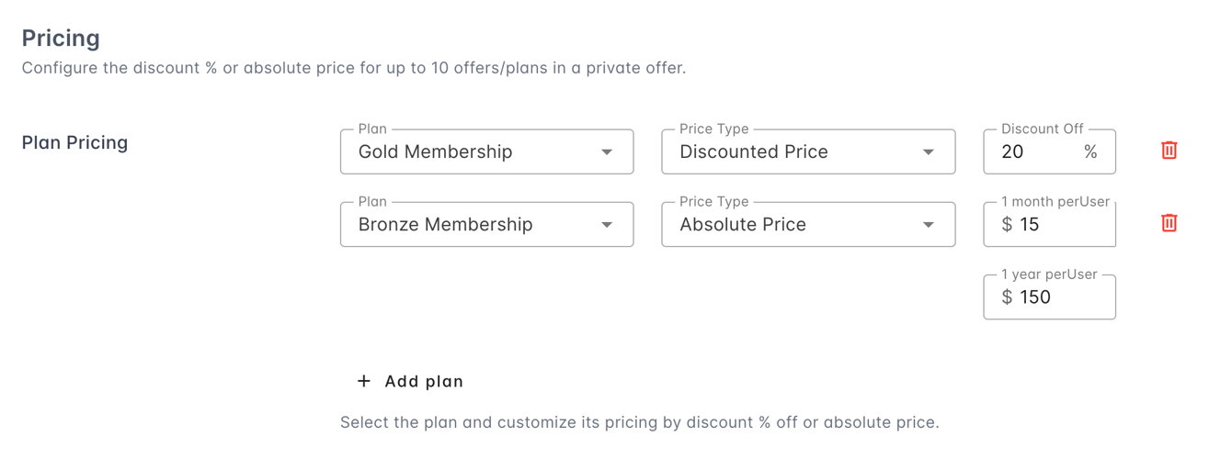Click the Bronze Membership value text
This screenshot has width=1209, height=459.
pos(445,224)
